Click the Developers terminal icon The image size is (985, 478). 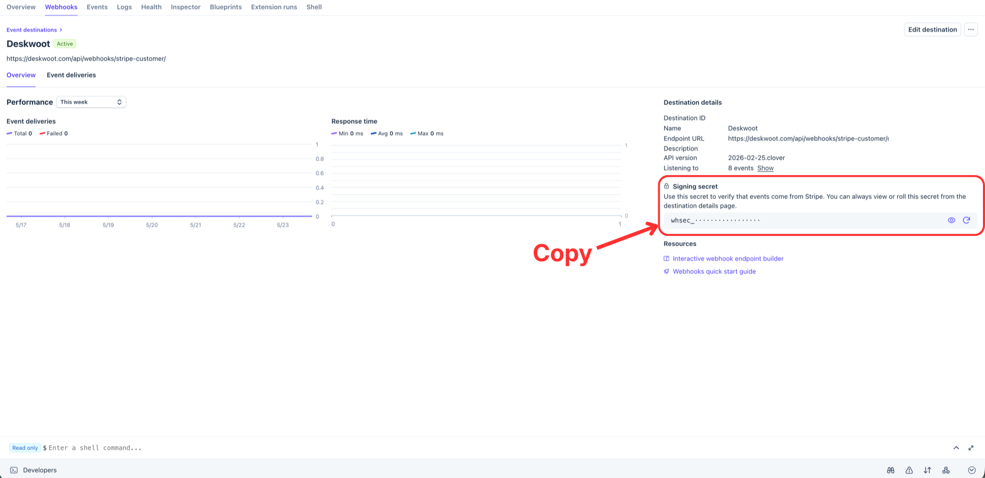click(x=14, y=470)
